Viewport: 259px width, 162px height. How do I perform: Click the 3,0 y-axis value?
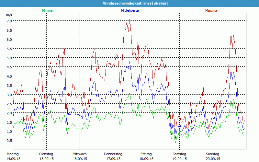[9, 95]
